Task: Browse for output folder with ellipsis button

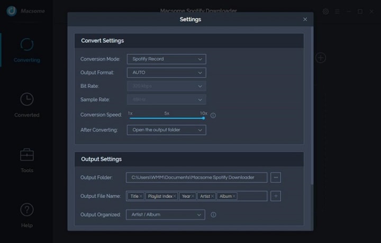Action: 276,177
